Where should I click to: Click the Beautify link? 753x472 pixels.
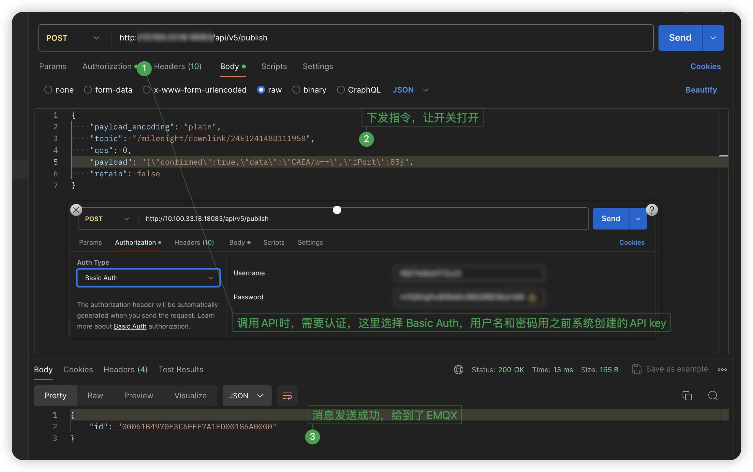pyautogui.click(x=701, y=90)
